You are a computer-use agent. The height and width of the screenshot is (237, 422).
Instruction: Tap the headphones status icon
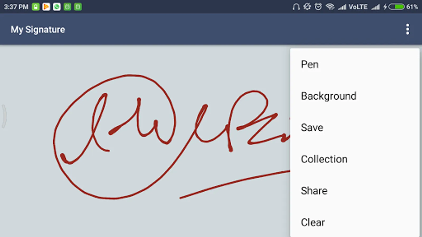[x=296, y=7]
